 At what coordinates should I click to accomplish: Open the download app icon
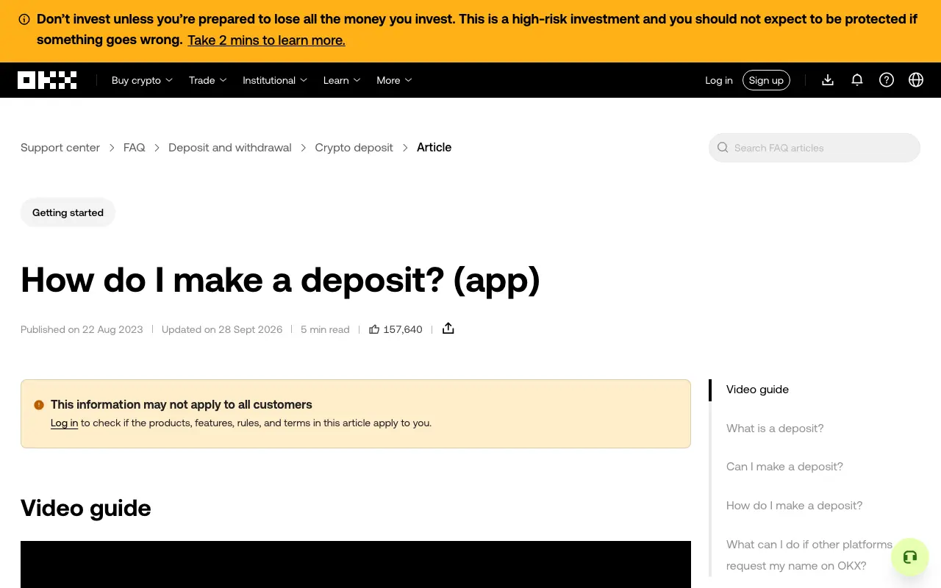[828, 80]
